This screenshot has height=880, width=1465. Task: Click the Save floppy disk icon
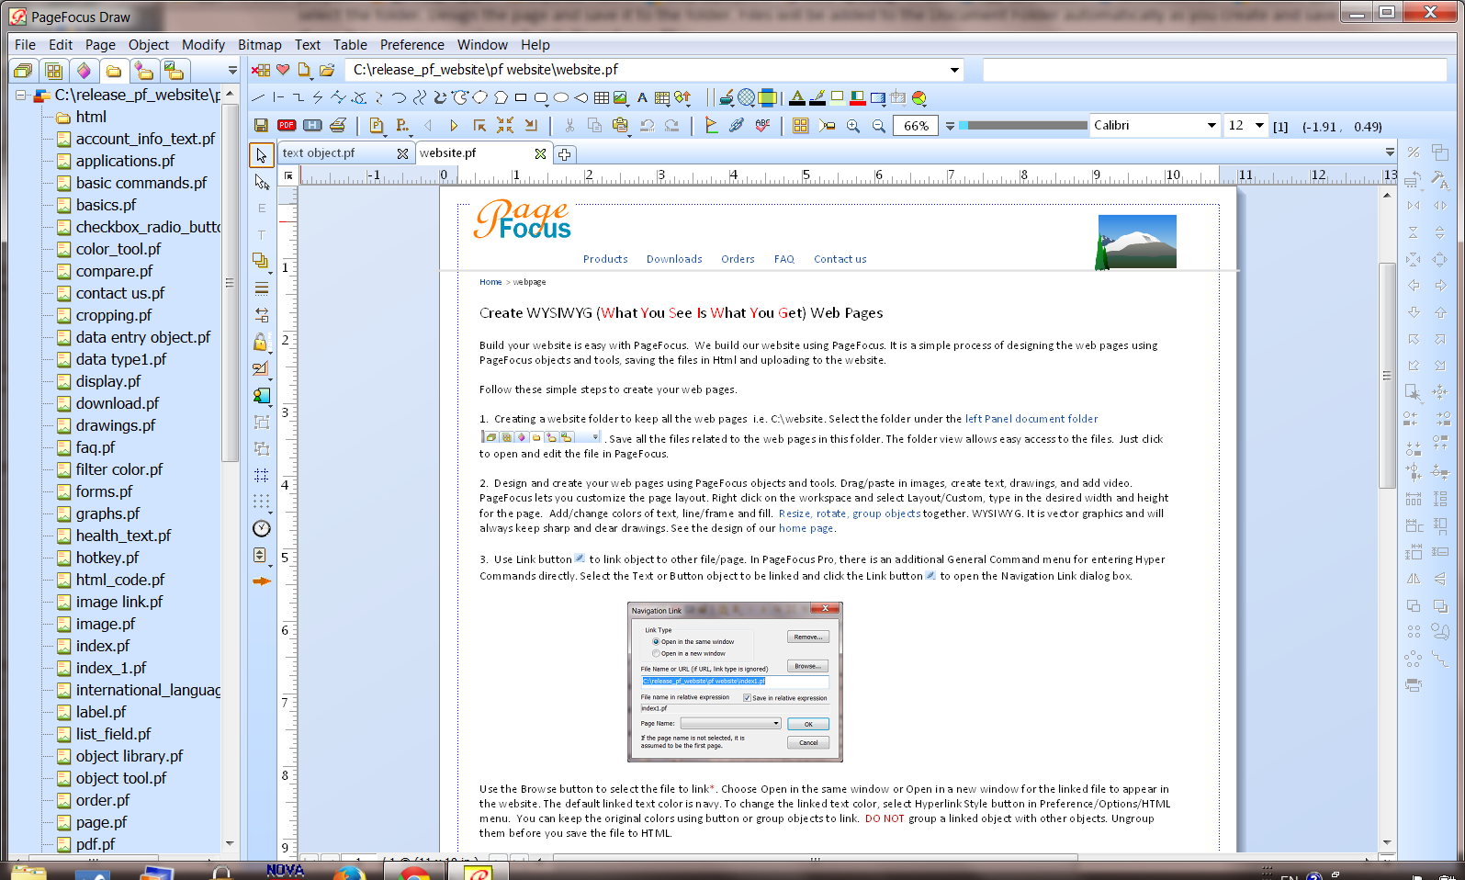click(261, 126)
